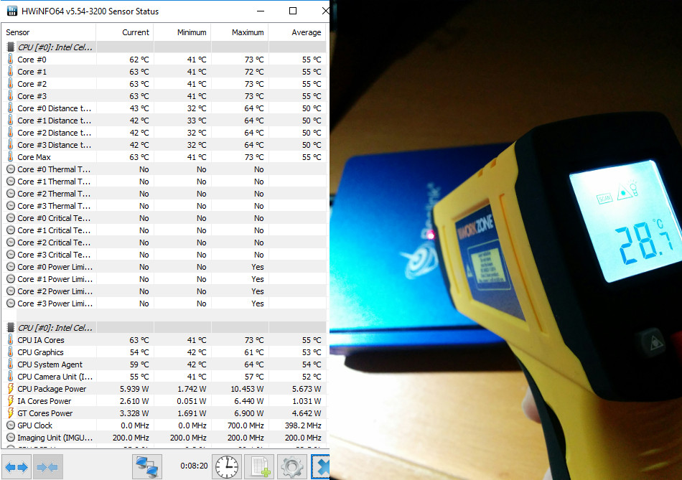Image resolution: width=682 pixels, height=480 pixels.
Task: Click the CPU IA Cores thermometer icon
Action: pos(11,340)
